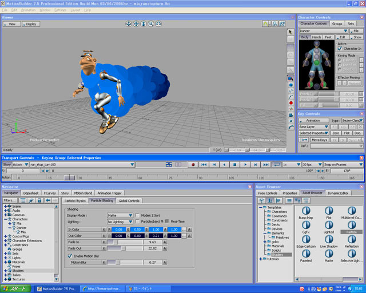Click the Zero button in Key Controls
The image size is (366, 293).
(336, 133)
